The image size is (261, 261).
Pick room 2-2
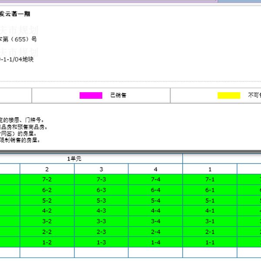click(x=47, y=232)
